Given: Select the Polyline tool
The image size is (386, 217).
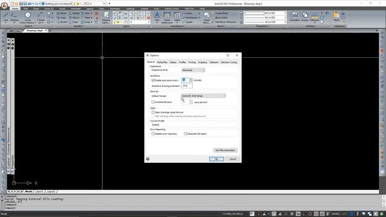Looking at the screenshot, I should pos(14,17).
